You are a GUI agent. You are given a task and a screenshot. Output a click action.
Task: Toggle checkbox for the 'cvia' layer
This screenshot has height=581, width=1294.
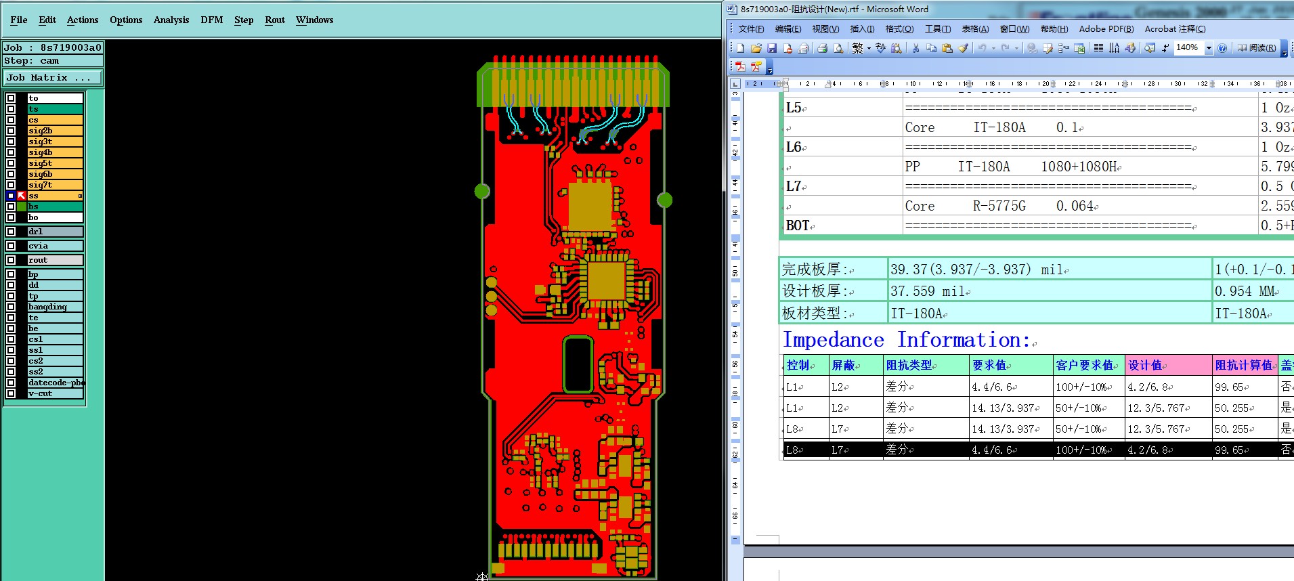coord(11,246)
